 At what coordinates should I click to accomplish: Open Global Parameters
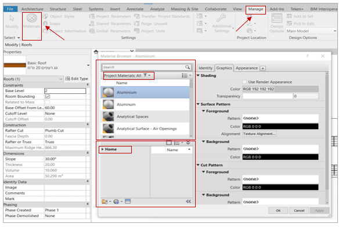point(110,31)
